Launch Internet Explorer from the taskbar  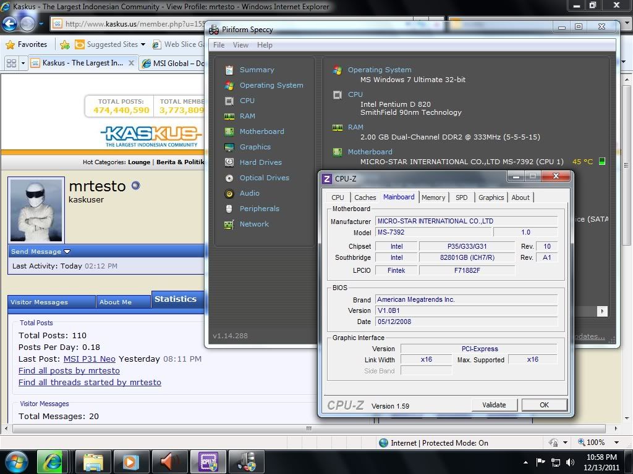pyautogui.click(x=52, y=462)
